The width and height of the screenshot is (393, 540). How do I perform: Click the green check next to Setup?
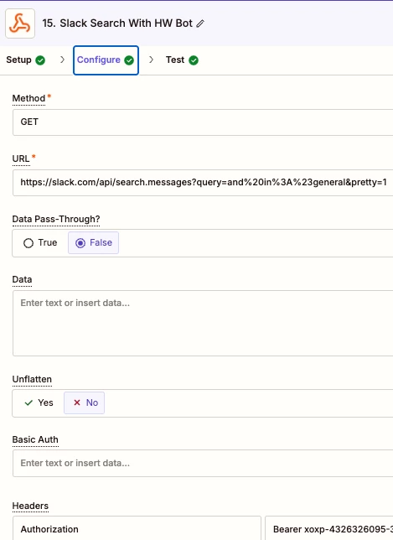click(x=40, y=60)
